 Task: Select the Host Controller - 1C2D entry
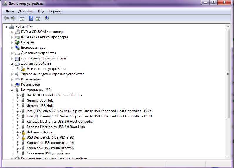tap(89, 116)
